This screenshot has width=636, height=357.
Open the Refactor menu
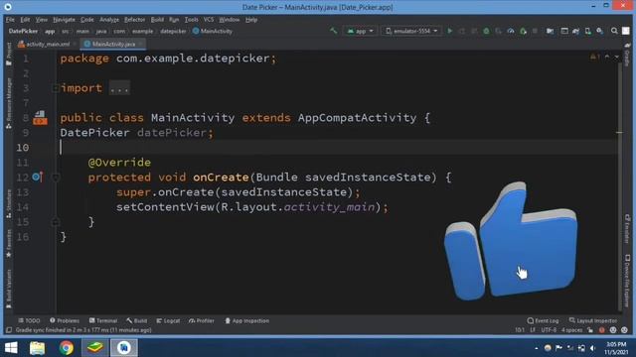pos(135,20)
